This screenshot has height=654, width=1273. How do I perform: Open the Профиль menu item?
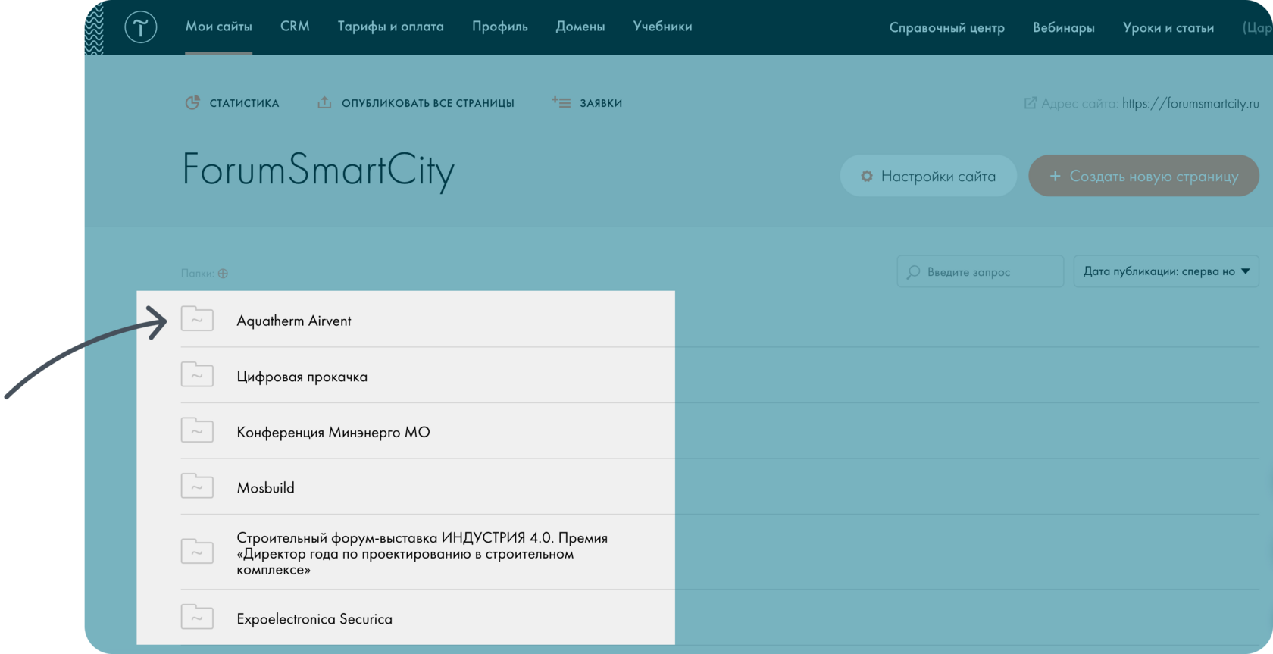pos(500,27)
